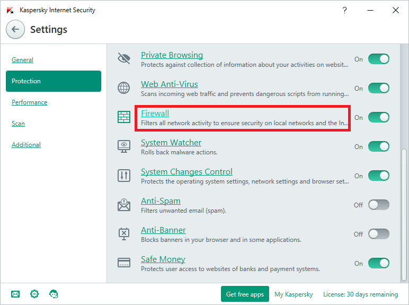
Task: Click the Safe Money card icon
Action: [124, 263]
